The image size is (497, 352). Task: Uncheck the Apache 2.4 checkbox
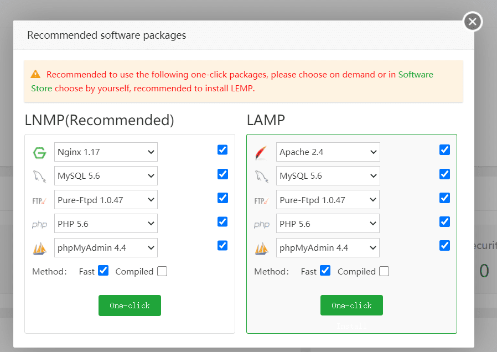(444, 149)
